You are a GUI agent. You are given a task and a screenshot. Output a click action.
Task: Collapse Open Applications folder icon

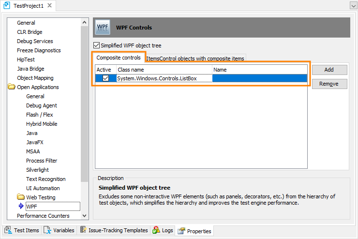click(12, 87)
